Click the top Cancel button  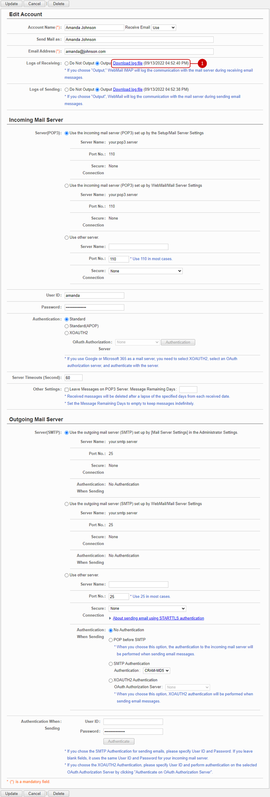[34, 4]
